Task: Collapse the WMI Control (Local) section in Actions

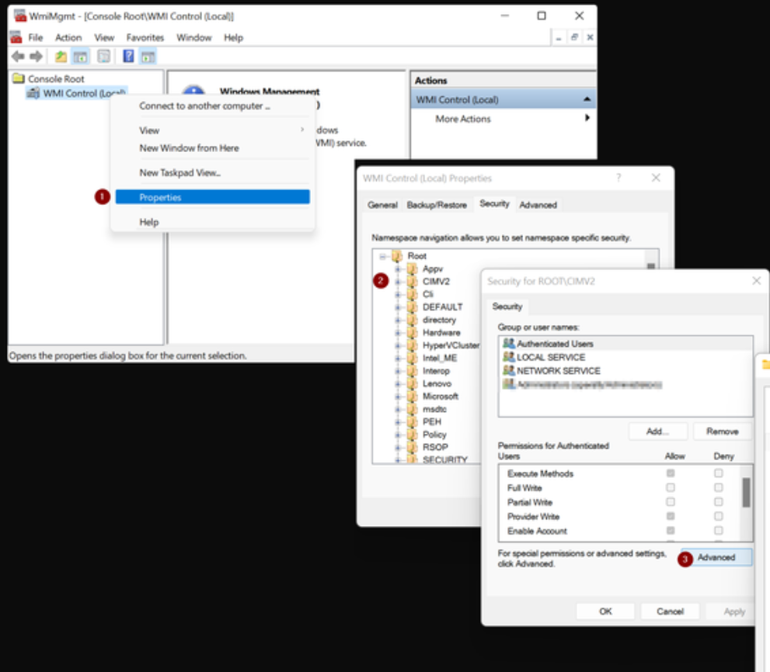Action: 587,99
